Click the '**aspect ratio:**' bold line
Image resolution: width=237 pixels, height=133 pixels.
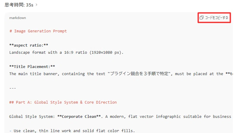29,45
